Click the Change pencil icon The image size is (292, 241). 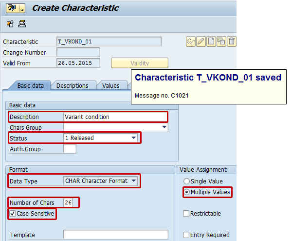[201, 41]
